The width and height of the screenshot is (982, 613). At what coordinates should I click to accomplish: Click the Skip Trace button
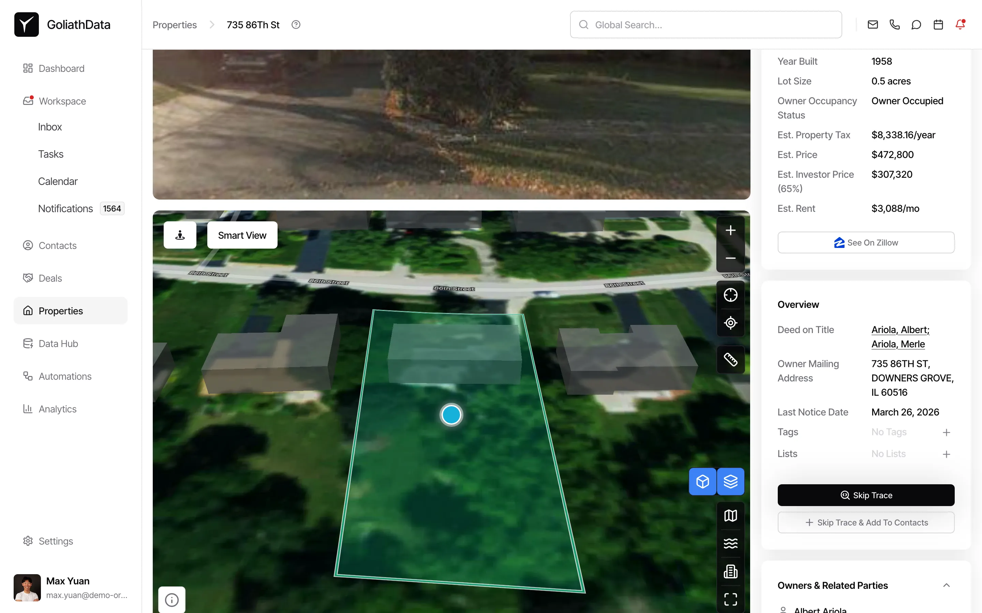865,495
